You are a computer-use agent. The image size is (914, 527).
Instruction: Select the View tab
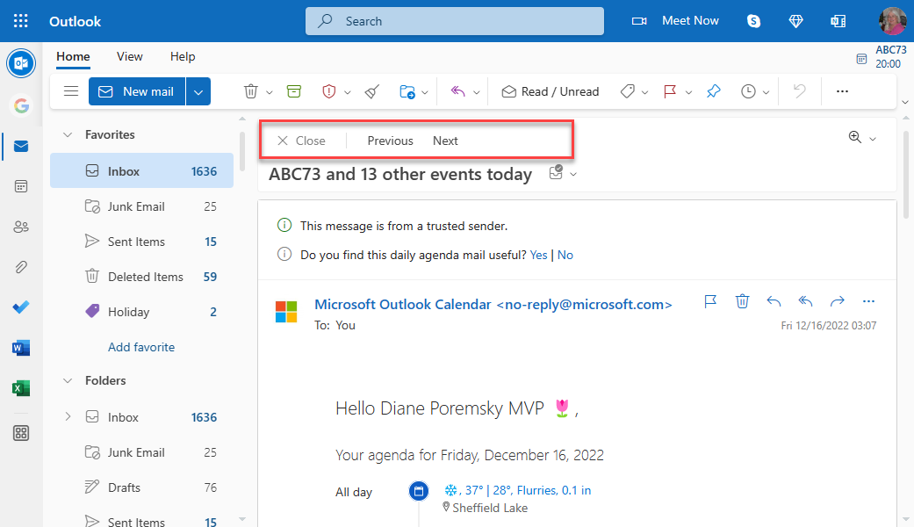pos(129,56)
